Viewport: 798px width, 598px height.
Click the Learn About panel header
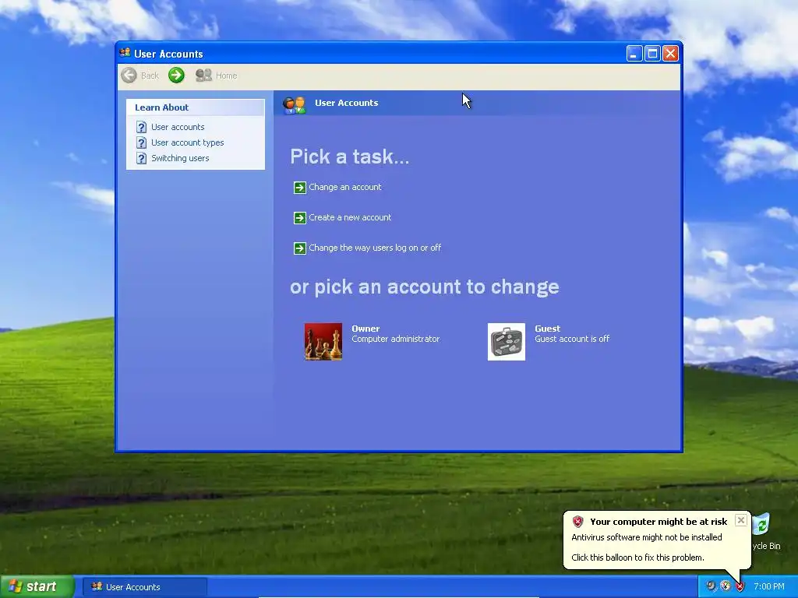pos(196,107)
